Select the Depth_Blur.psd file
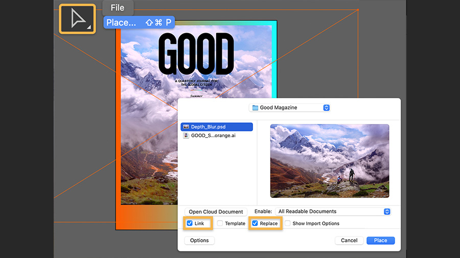This screenshot has width=460, height=258. [x=217, y=126]
